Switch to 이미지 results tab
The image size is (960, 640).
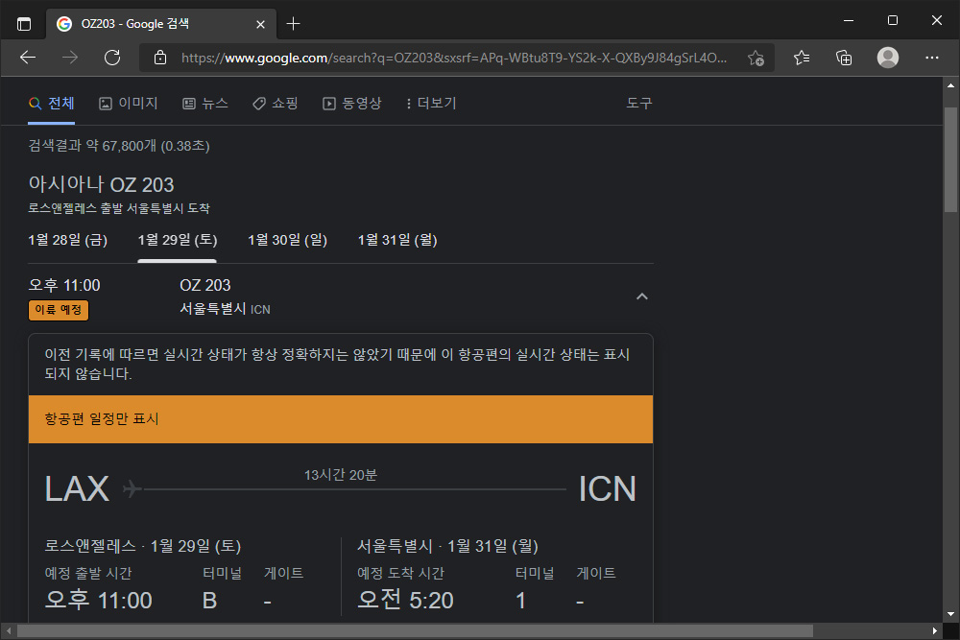click(129, 104)
